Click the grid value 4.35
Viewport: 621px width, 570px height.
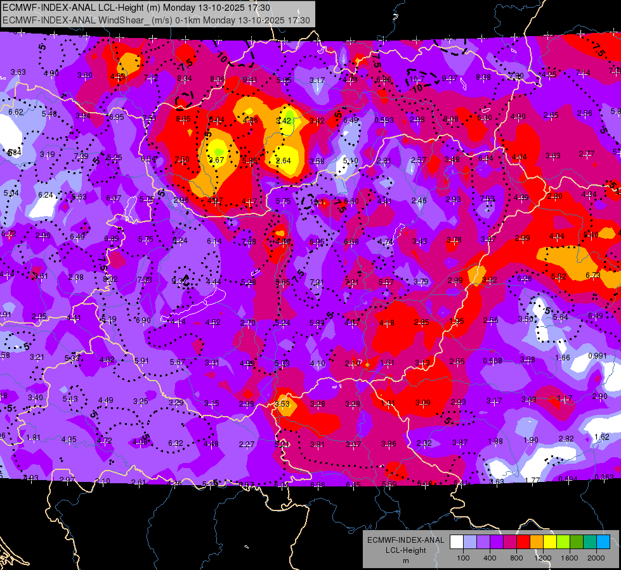pyautogui.click(x=69, y=439)
